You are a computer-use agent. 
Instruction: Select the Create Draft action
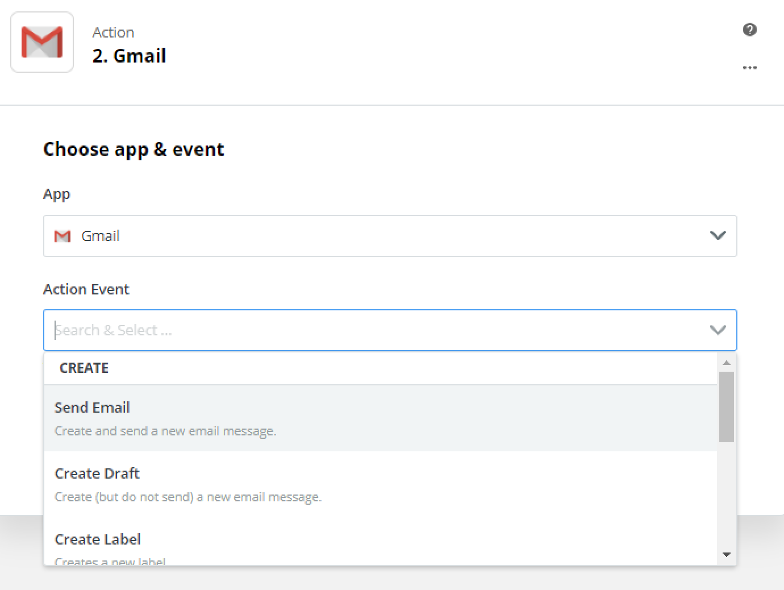(x=381, y=484)
